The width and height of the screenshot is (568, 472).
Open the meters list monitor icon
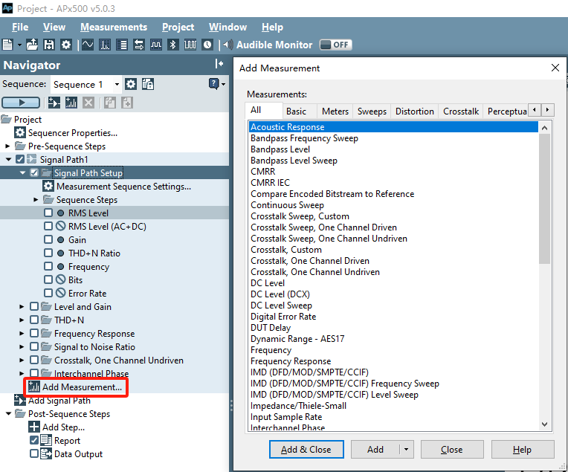(x=122, y=45)
